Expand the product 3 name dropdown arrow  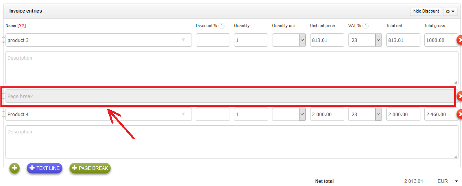[x=183, y=40]
